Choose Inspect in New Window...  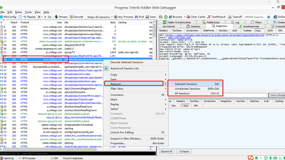pos(136,139)
